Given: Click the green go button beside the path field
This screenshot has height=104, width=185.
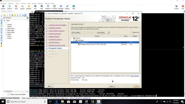Looking at the screenshot, I should (x=27, y=18).
